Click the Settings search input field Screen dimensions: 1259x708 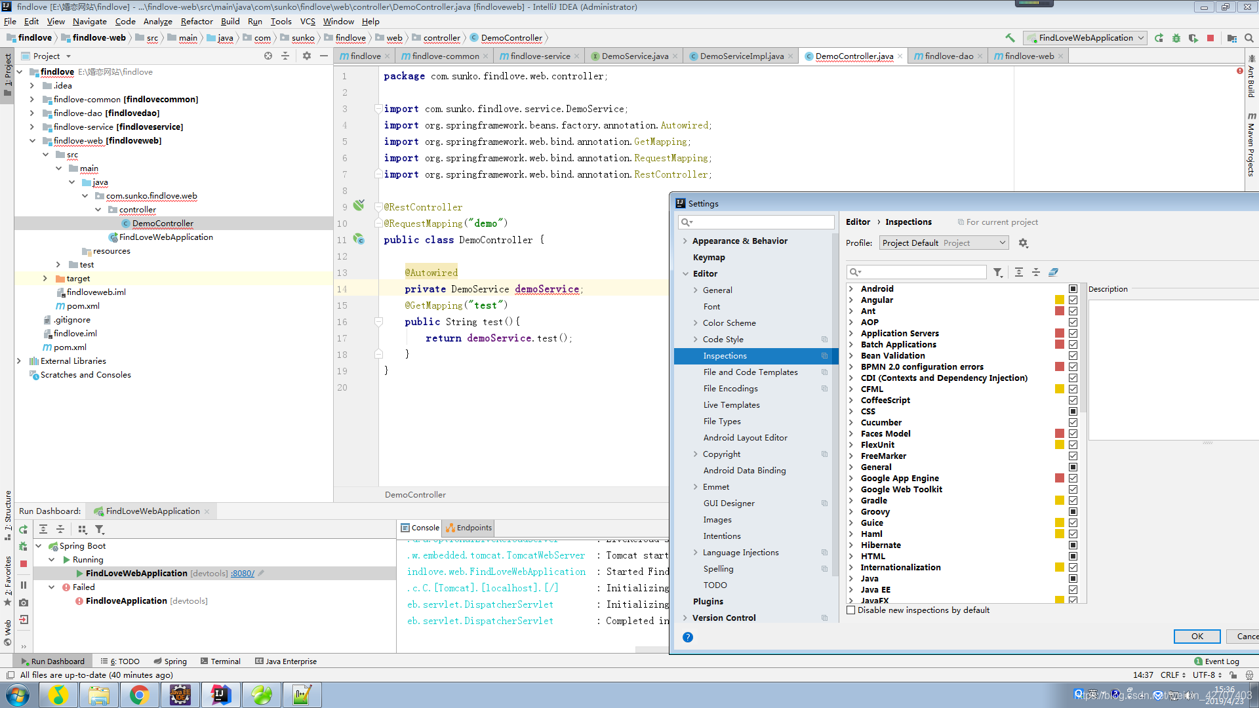[756, 222]
